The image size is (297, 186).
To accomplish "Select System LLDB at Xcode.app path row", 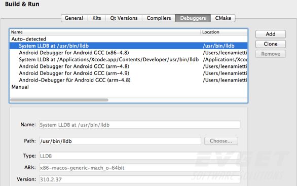I will tap(128, 59).
